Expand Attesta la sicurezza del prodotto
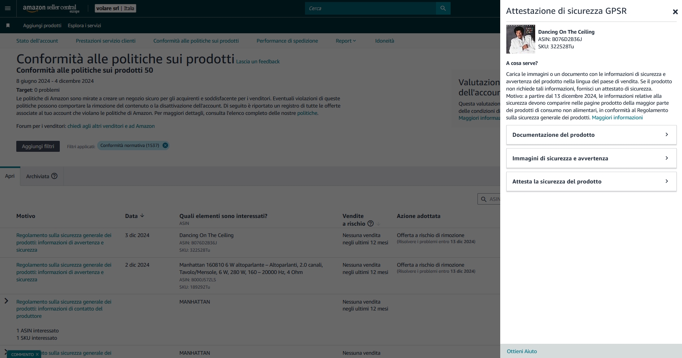Screen dimensions: 682x358 pyautogui.click(x=591, y=181)
